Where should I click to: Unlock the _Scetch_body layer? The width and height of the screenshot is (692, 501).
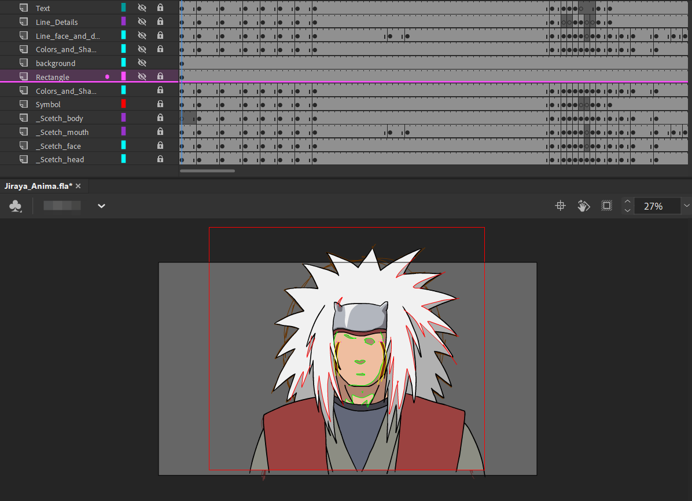pos(160,118)
